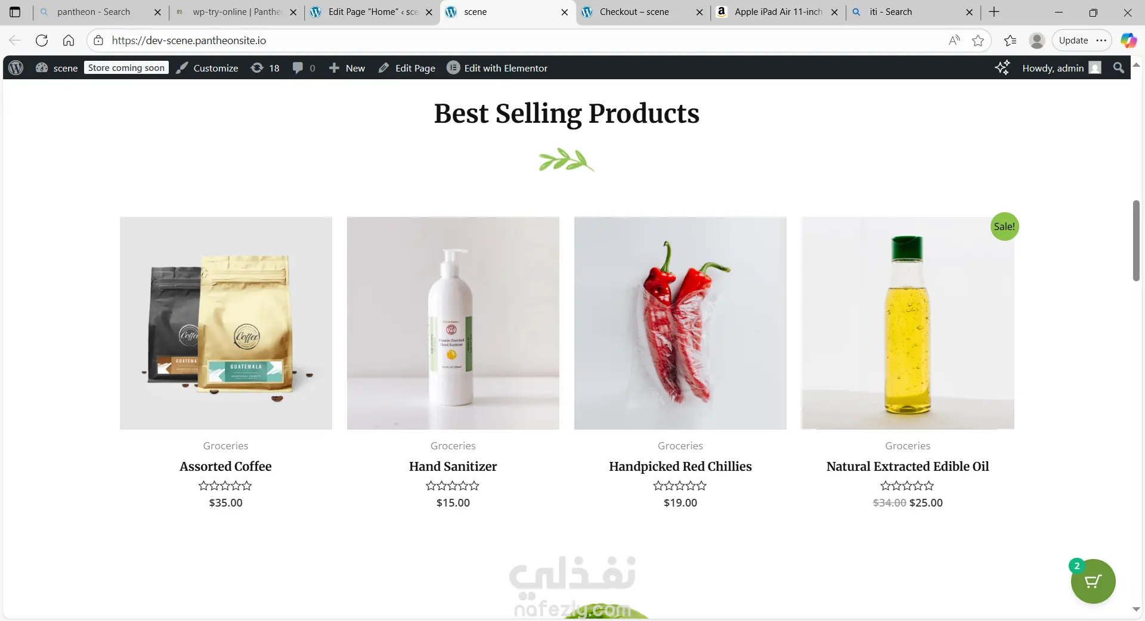Open the floating shopping cart icon
This screenshot has width=1145, height=621.
click(1093, 581)
